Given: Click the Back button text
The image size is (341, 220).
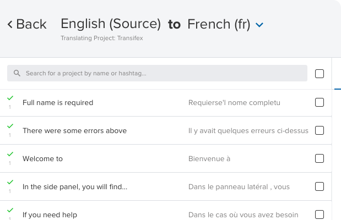Looking at the screenshot, I should 31,24.
